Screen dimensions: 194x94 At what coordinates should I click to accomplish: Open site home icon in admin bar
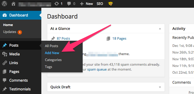pyautogui.click(x=13, y=4)
